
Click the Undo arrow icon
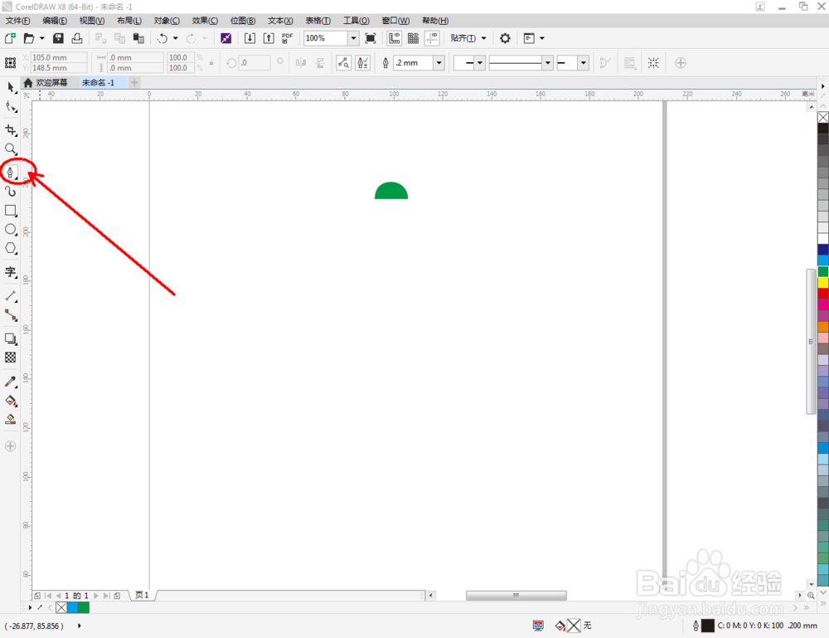[162, 38]
